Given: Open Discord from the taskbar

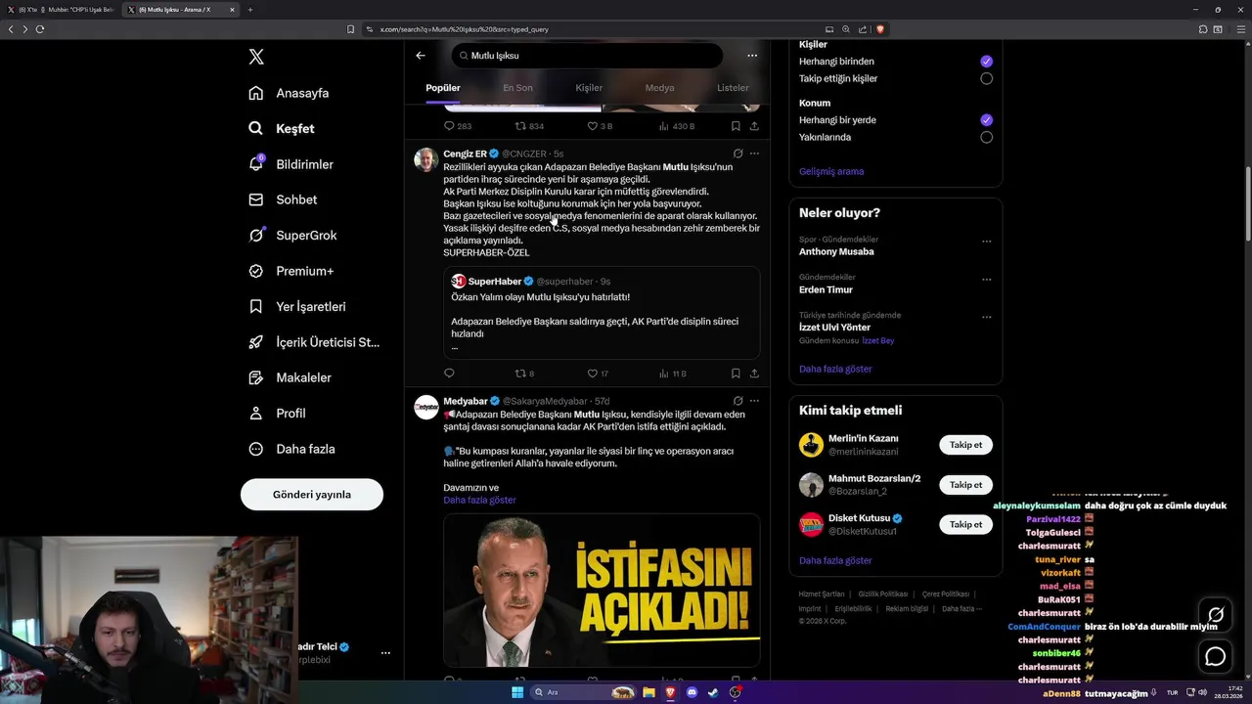Looking at the screenshot, I should tap(692, 692).
